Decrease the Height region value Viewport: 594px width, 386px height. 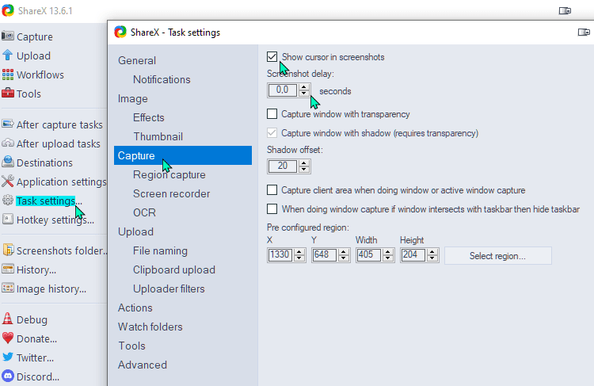click(x=432, y=258)
